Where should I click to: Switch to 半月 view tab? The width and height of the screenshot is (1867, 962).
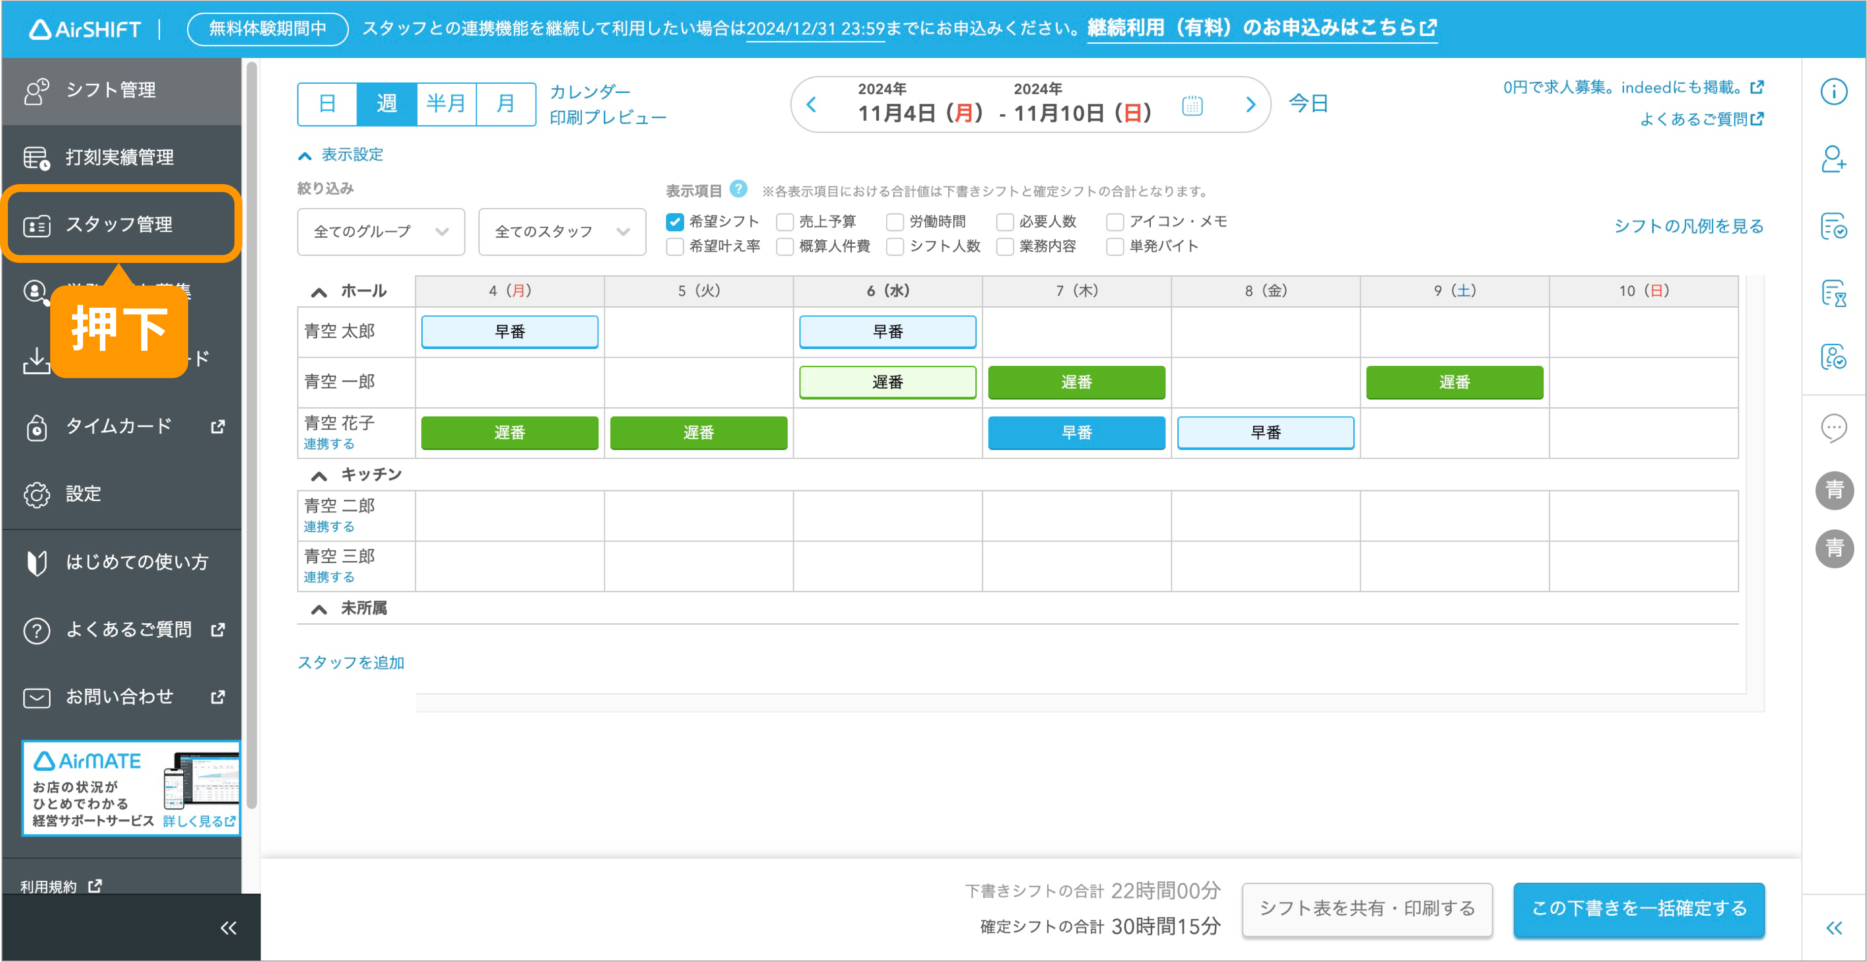coord(446,103)
